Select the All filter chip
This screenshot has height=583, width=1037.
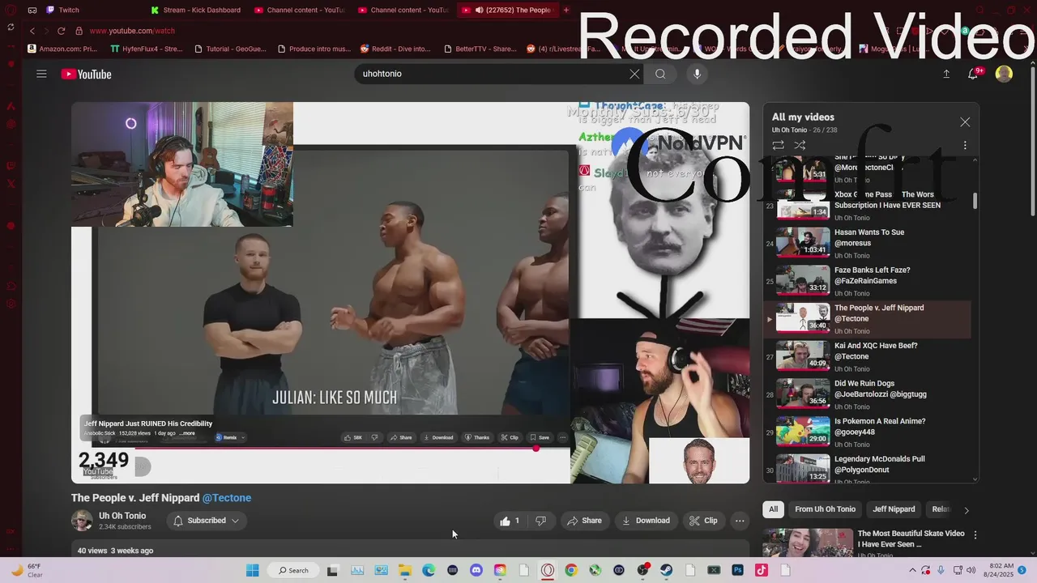773,509
